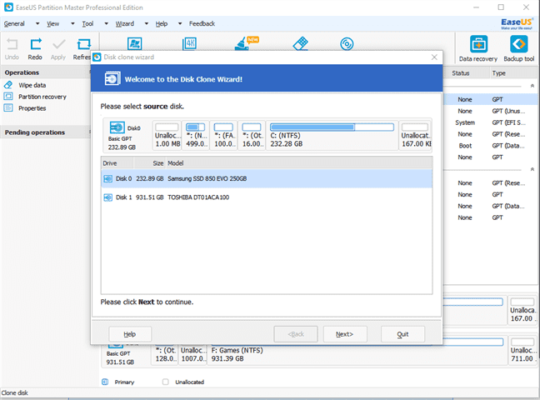
Task: Click the Unallocated legend box
Action: [165, 382]
